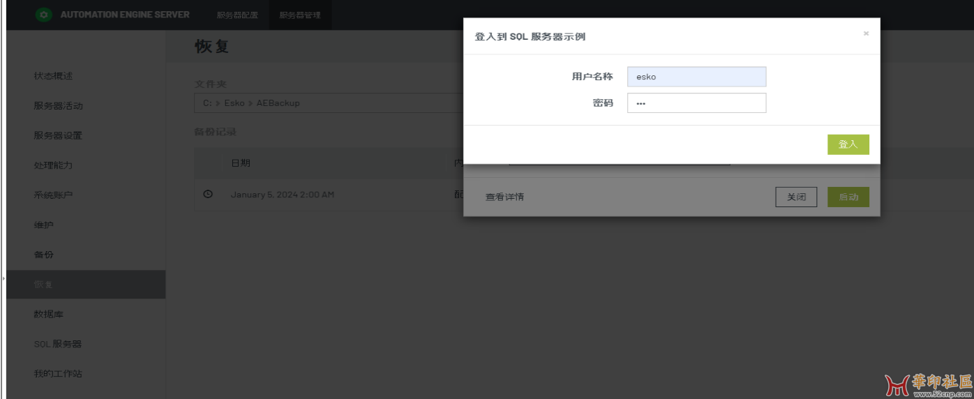This screenshot has height=399, width=974.
Task: Click the 用户名称 field containing esko
Action: [696, 77]
